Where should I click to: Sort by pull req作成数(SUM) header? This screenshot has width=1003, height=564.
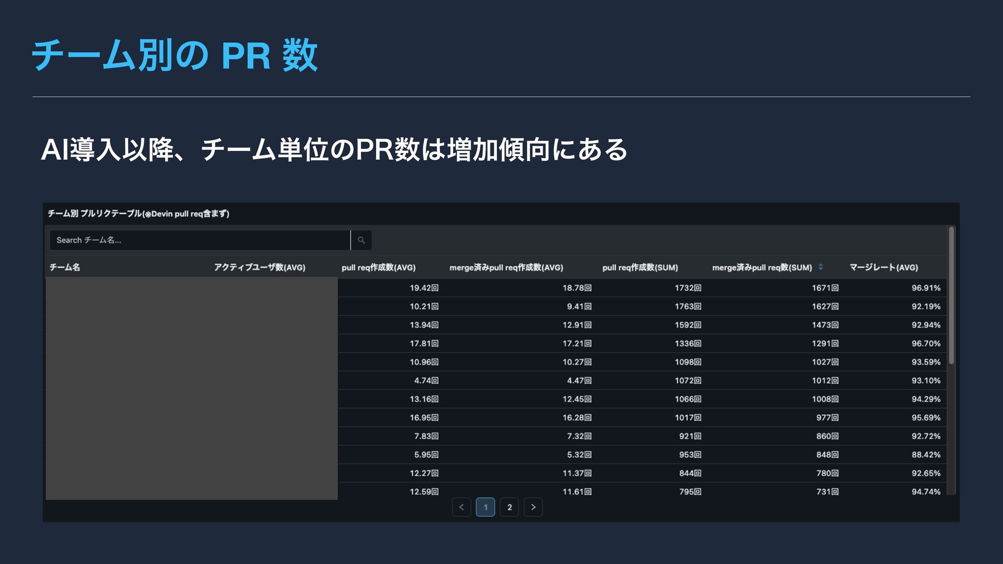pyautogui.click(x=640, y=267)
